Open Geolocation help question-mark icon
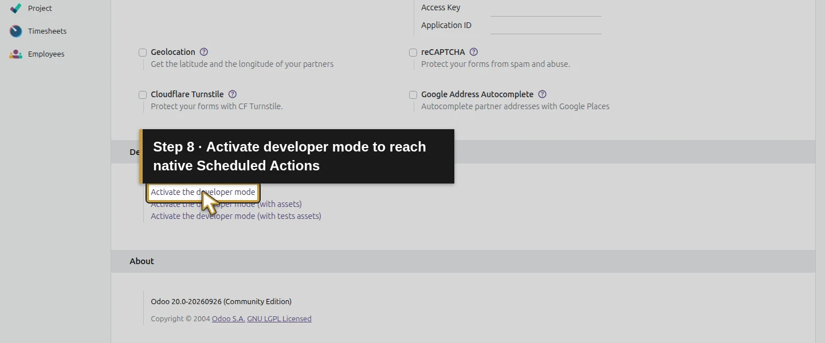 203,52
